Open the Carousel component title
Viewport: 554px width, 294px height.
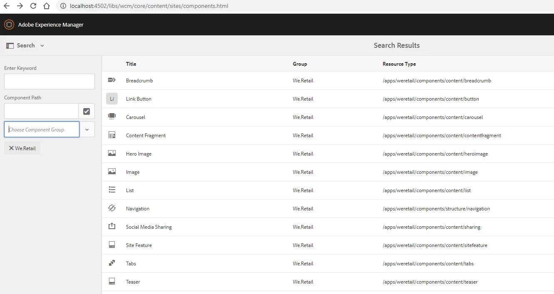click(x=136, y=117)
